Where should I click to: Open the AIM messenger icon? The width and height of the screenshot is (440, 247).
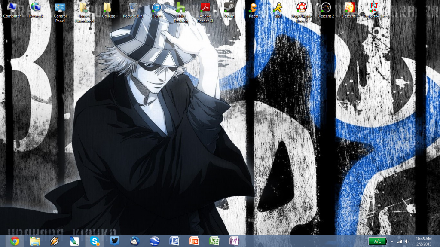278,10
